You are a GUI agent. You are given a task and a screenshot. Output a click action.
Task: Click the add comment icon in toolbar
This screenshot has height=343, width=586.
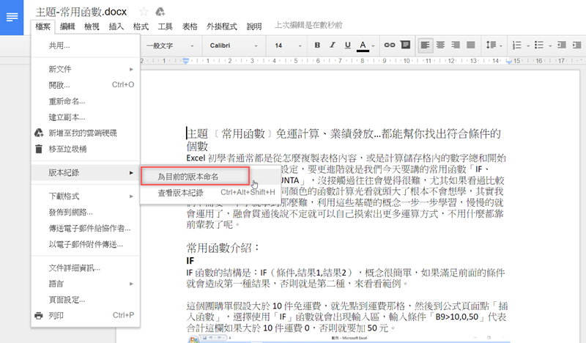tap(405, 45)
